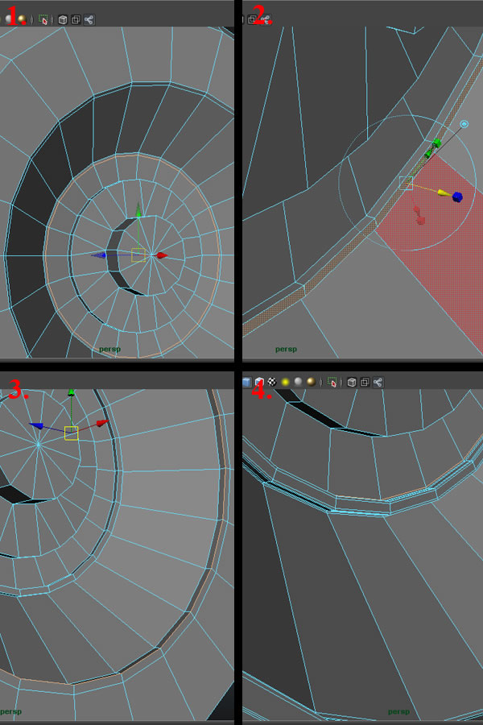Toggle X-Ray Joints icon in viewport 4 toolbar
The image size is (483, 725).
coord(378,382)
